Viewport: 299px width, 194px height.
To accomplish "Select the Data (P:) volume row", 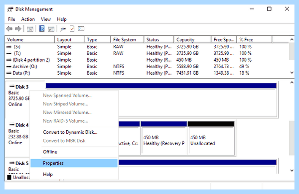I will 147,73.
